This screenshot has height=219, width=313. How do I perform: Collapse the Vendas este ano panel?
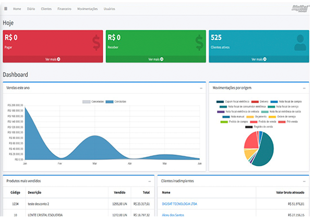[201, 88]
